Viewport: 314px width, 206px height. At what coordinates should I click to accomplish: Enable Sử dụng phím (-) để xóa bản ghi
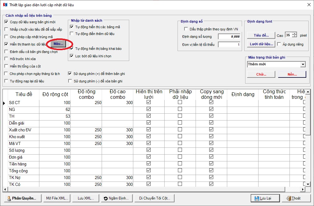[70, 81]
